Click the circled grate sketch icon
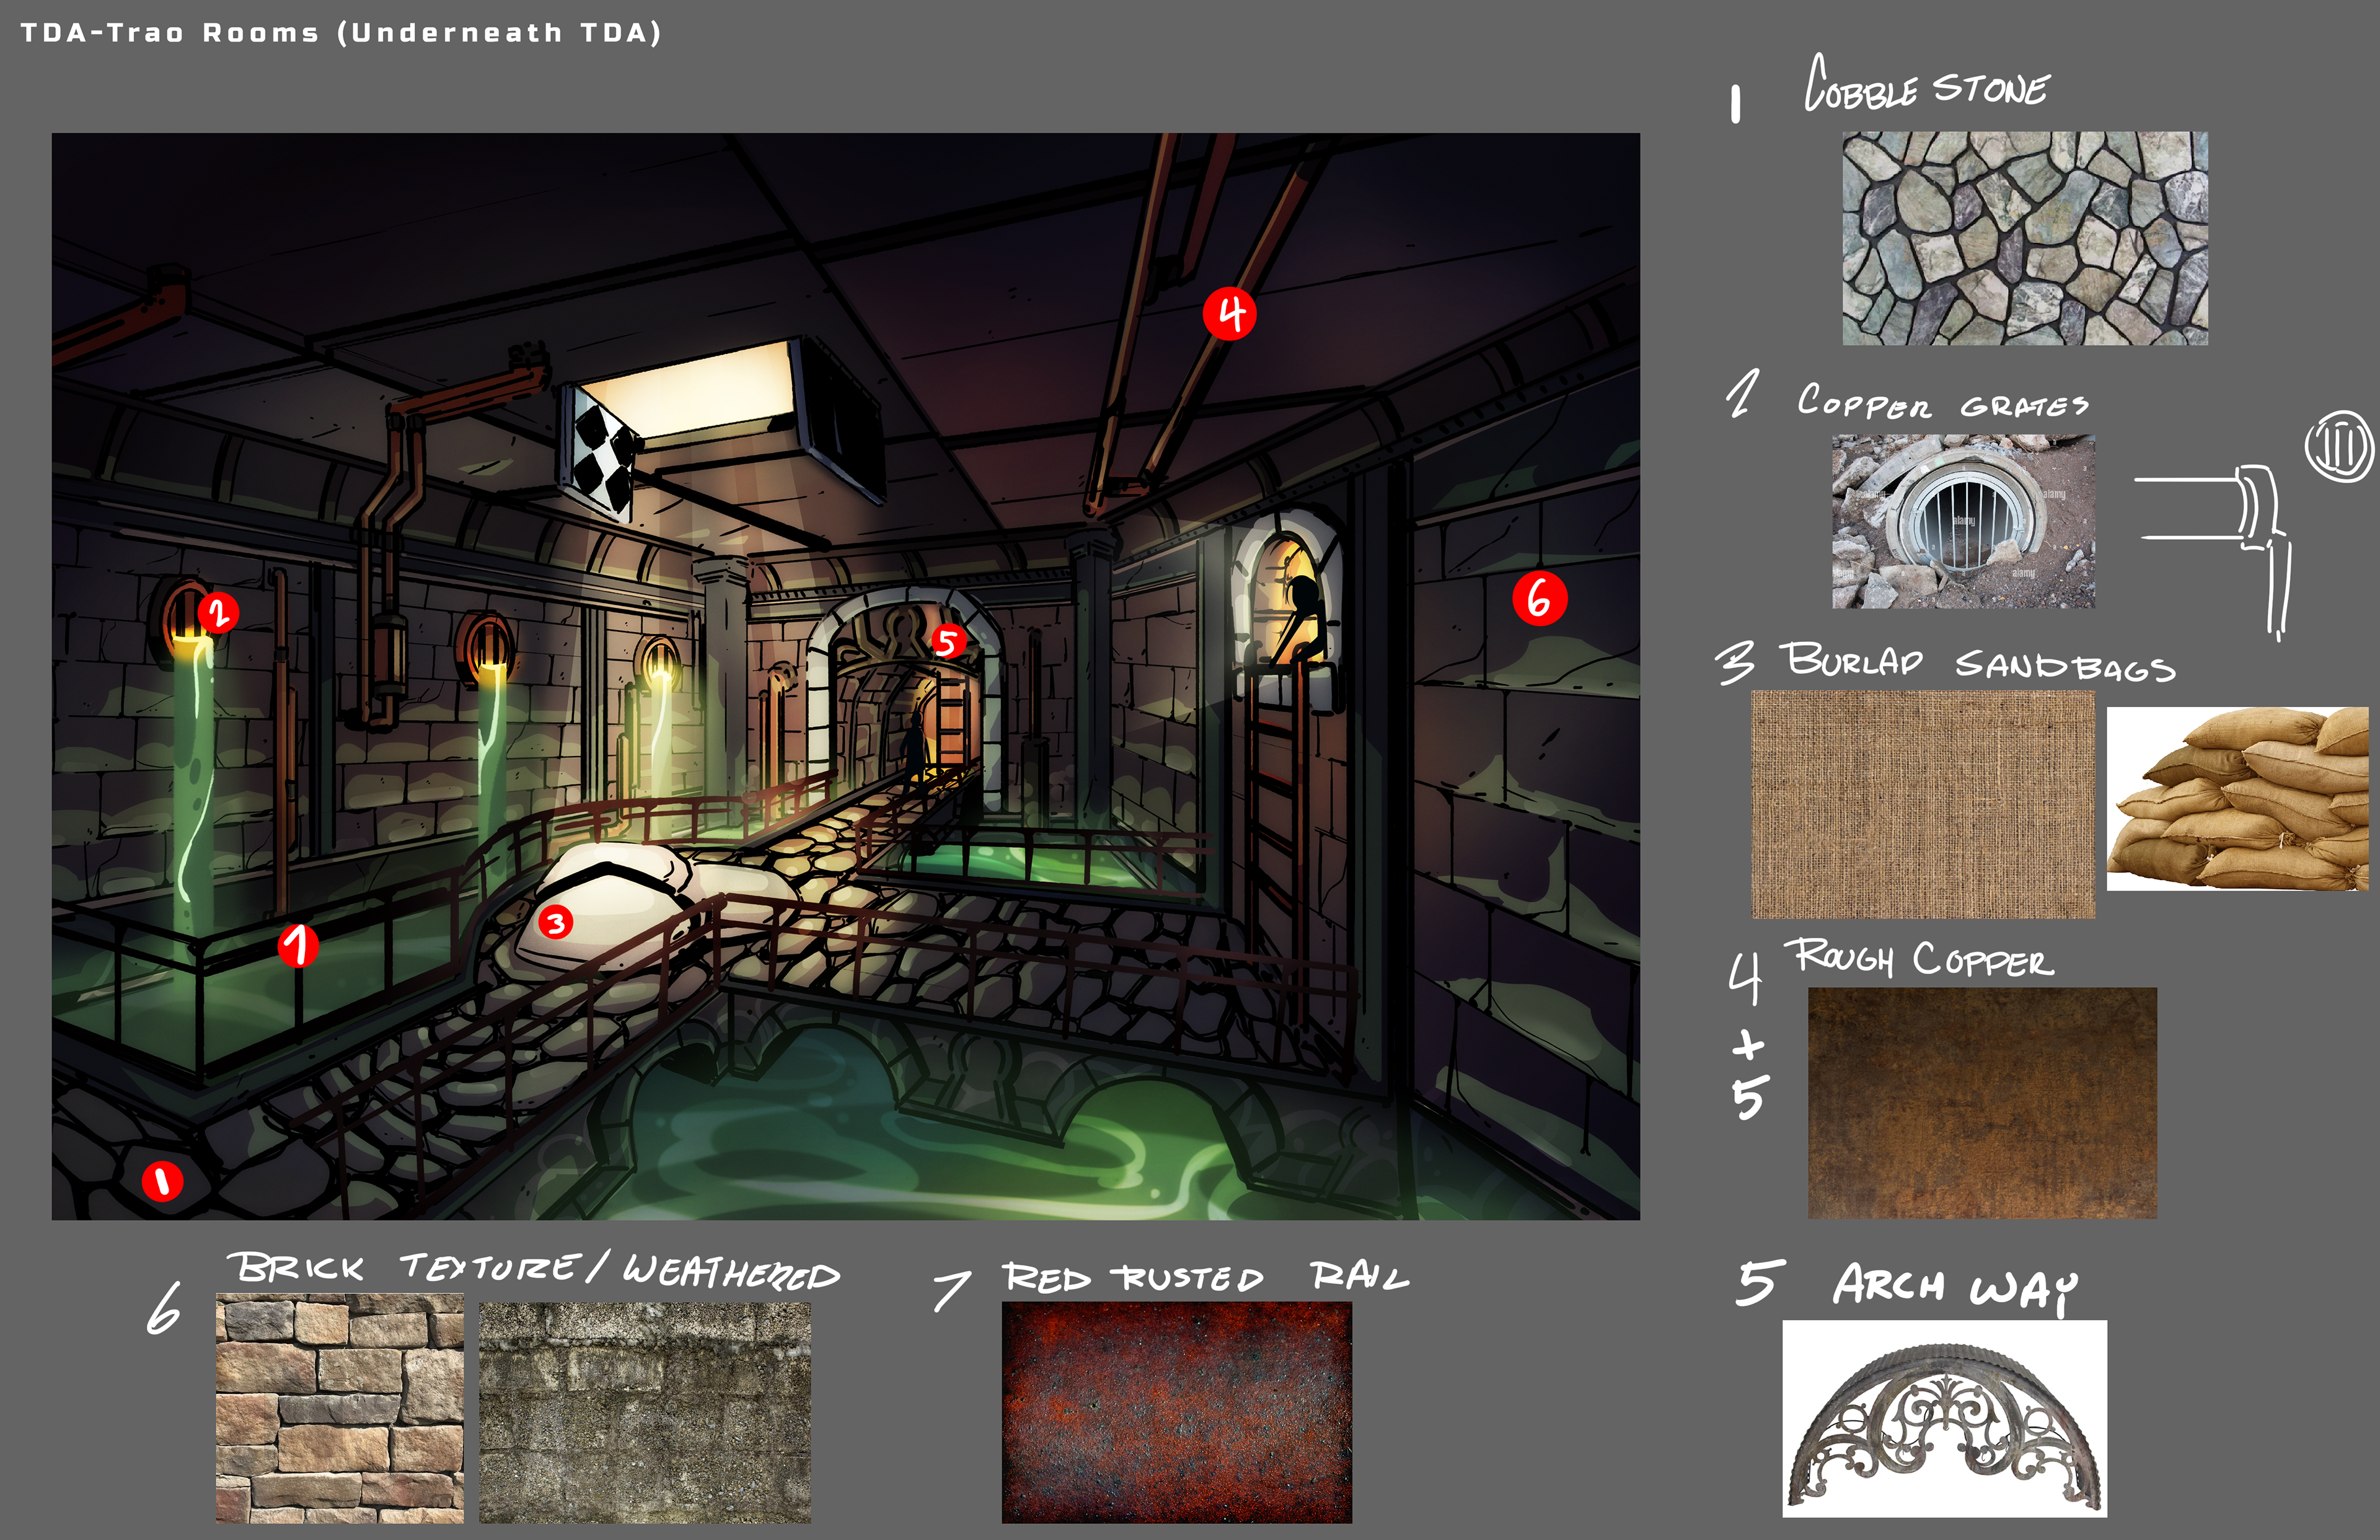This screenshot has height=1540, width=2380. click(2338, 446)
